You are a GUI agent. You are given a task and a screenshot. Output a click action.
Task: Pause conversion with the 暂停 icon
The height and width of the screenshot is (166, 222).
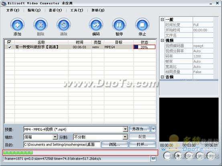click(119, 25)
